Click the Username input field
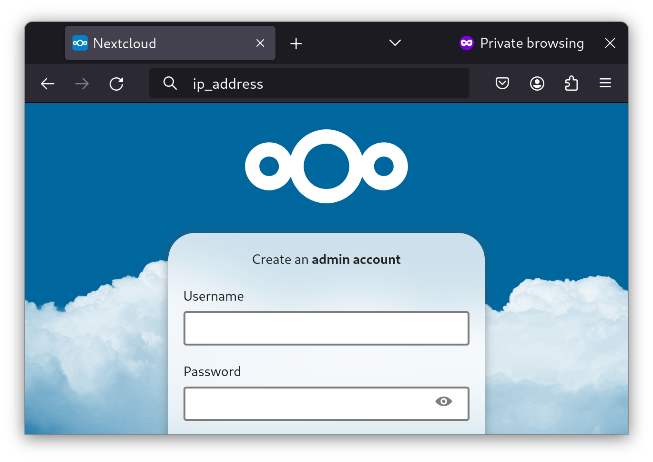Viewport: 653px width, 462px height. 326,328
